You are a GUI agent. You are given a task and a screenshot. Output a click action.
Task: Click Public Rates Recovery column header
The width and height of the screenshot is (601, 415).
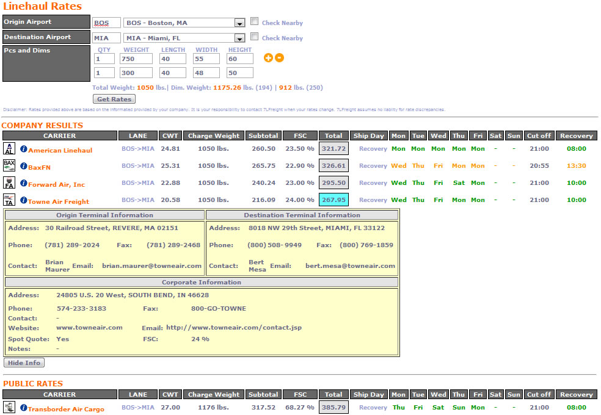pos(577,394)
